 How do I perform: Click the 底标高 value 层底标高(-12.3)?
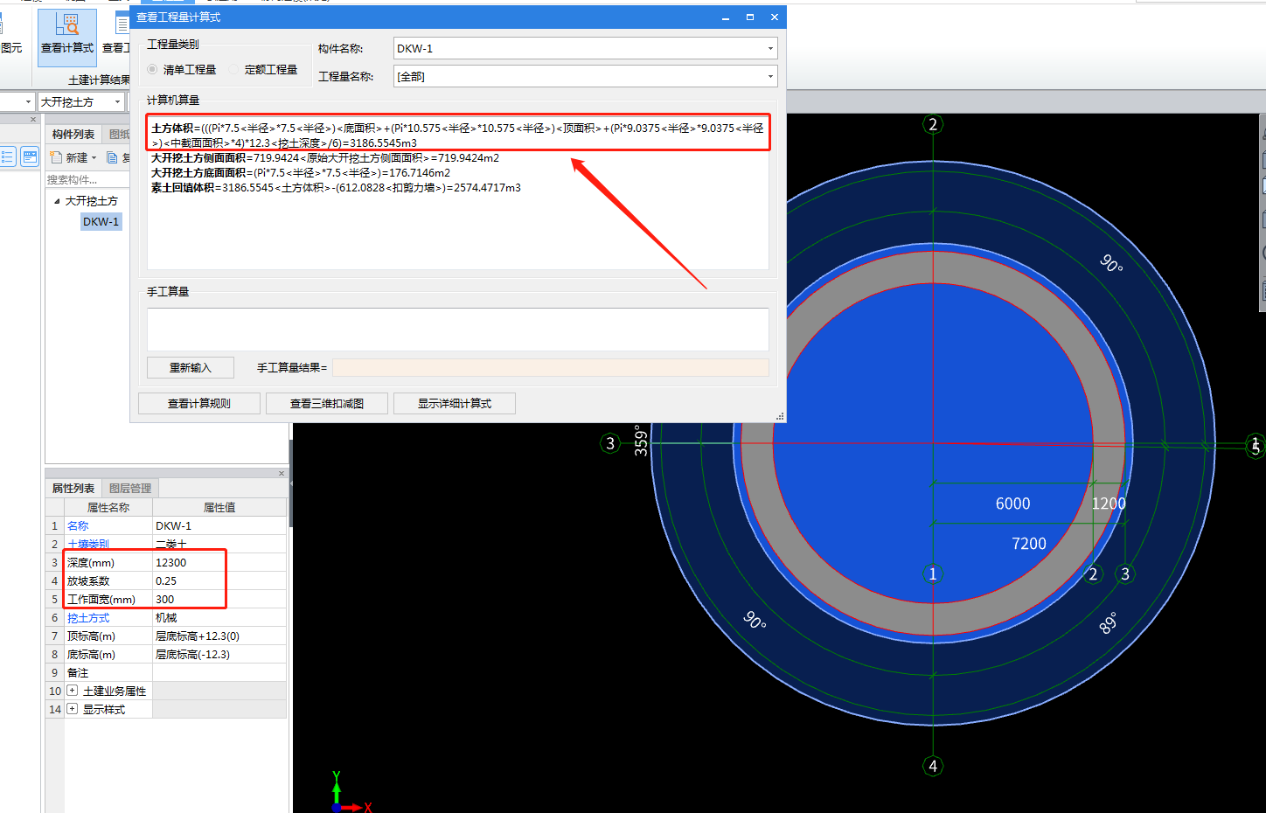pos(219,654)
